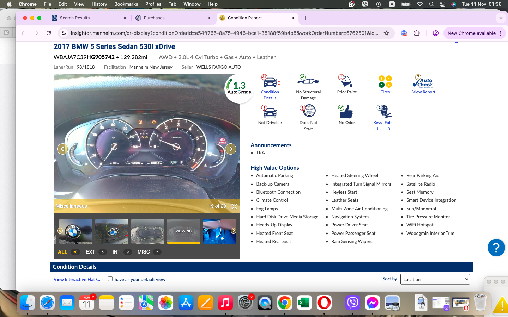This screenshot has height=317, width=508.
Task: Click the Prior Paint icon
Action: pyautogui.click(x=346, y=82)
